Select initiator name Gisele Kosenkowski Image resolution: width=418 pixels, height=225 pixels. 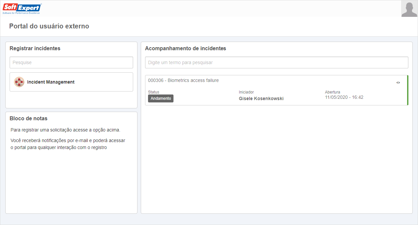point(261,98)
